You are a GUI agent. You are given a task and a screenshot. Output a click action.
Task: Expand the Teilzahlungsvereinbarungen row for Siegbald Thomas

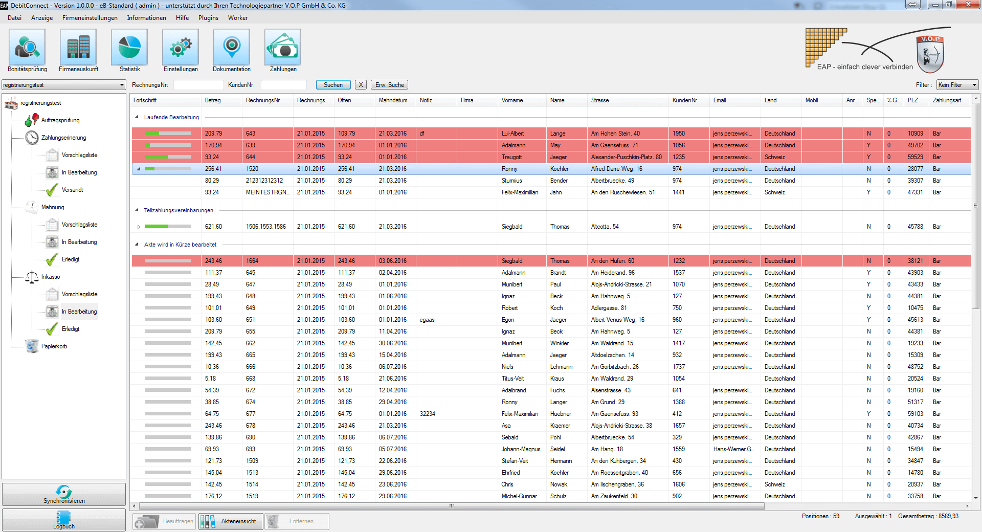(139, 227)
